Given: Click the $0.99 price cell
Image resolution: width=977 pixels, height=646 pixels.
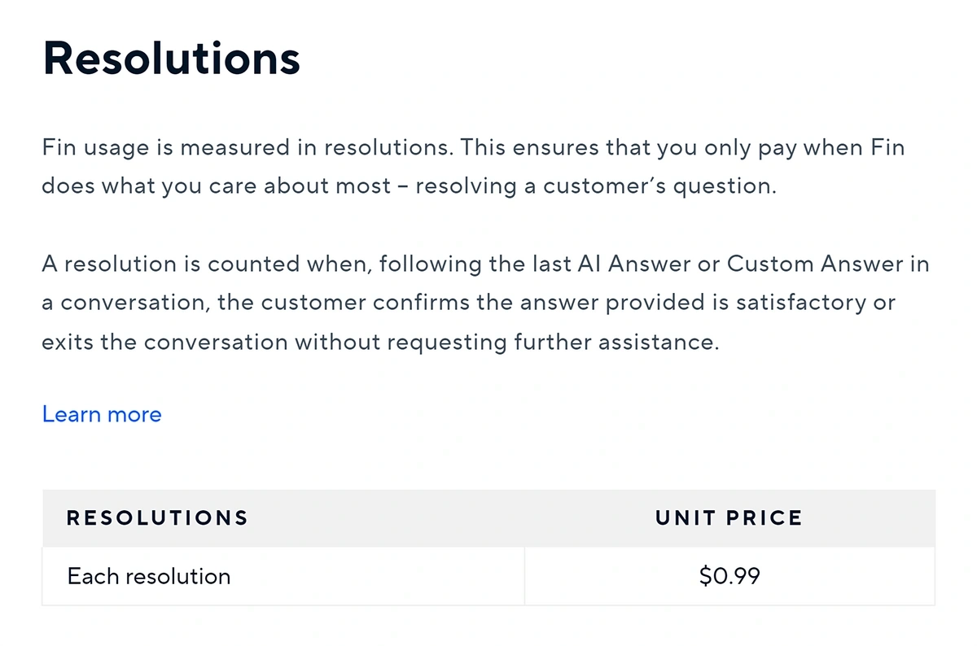Looking at the screenshot, I should [x=729, y=576].
